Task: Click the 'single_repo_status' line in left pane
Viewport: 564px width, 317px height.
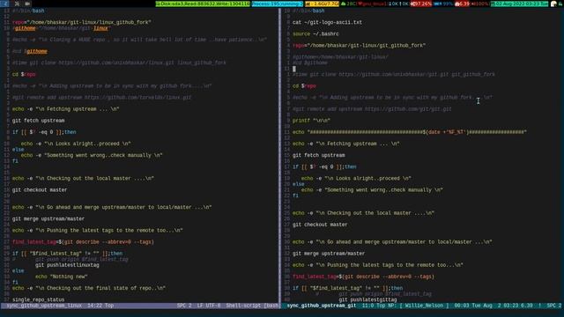Action: (x=38, y=299)
